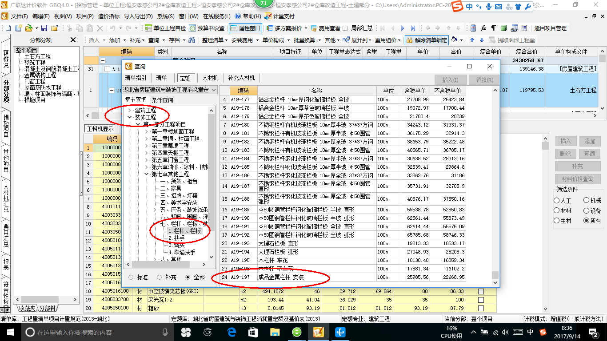Screen dimensions: 607x341
Task: Click the 费用查看 toolbar item
Action: [x=326, y=28]
